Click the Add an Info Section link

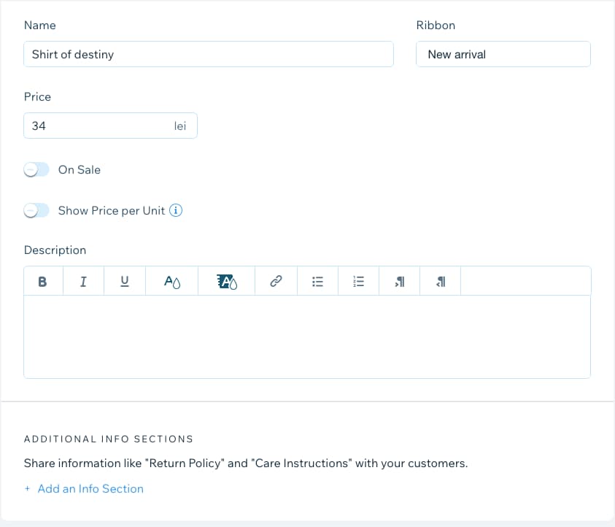89,488
